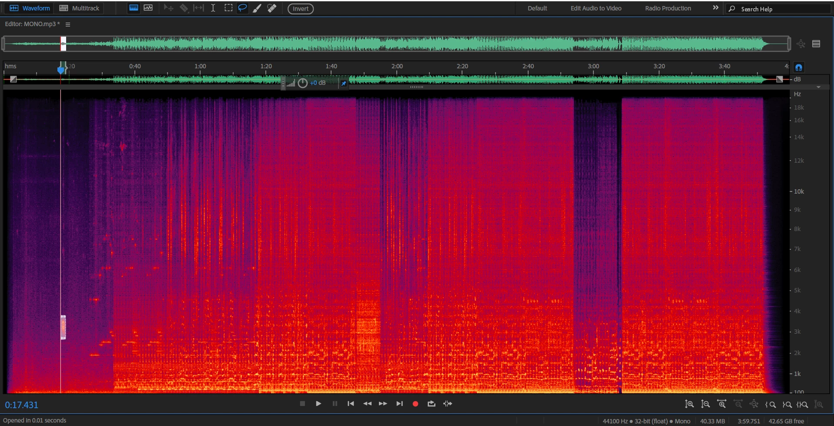Pause playback
This screenshot has height=426, width=834.
coord(335,404)
